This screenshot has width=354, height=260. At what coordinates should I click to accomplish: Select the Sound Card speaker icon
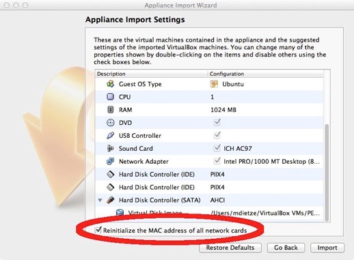(x=111, y=148)
